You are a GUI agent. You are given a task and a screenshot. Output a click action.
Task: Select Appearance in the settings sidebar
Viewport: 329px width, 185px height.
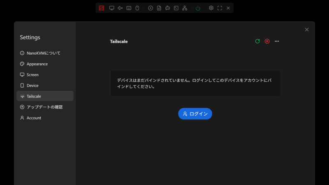click(x=45, y=64)
